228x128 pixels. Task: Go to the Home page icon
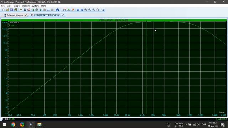[x=21, y=10]
